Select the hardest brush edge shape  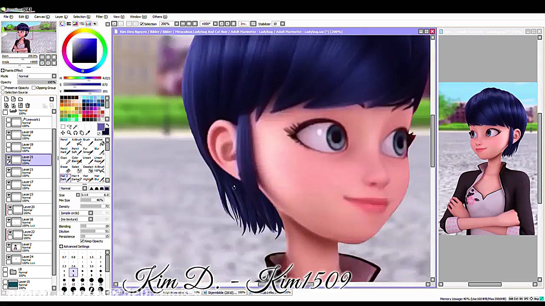106,188
